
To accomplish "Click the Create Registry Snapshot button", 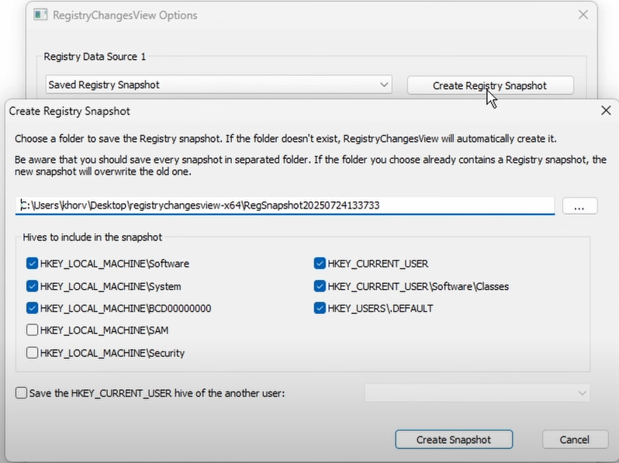I will tap(490, 85).
